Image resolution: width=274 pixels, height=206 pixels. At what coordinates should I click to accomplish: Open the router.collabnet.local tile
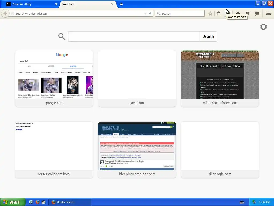coord(54,150)
